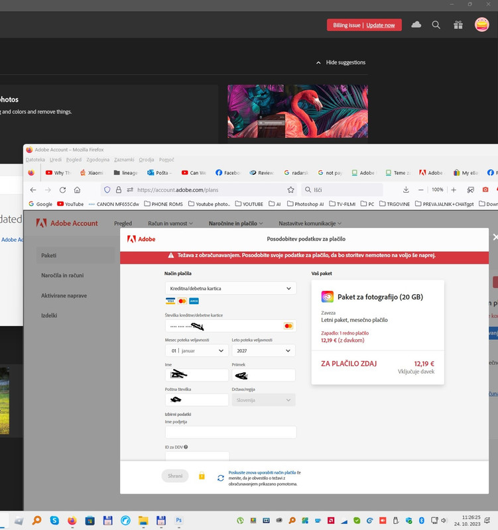Open the PREVAJALNIK+CHATgpt bookmark folder
This screenshot has height=530, width=498.
(x=444, y=204)
